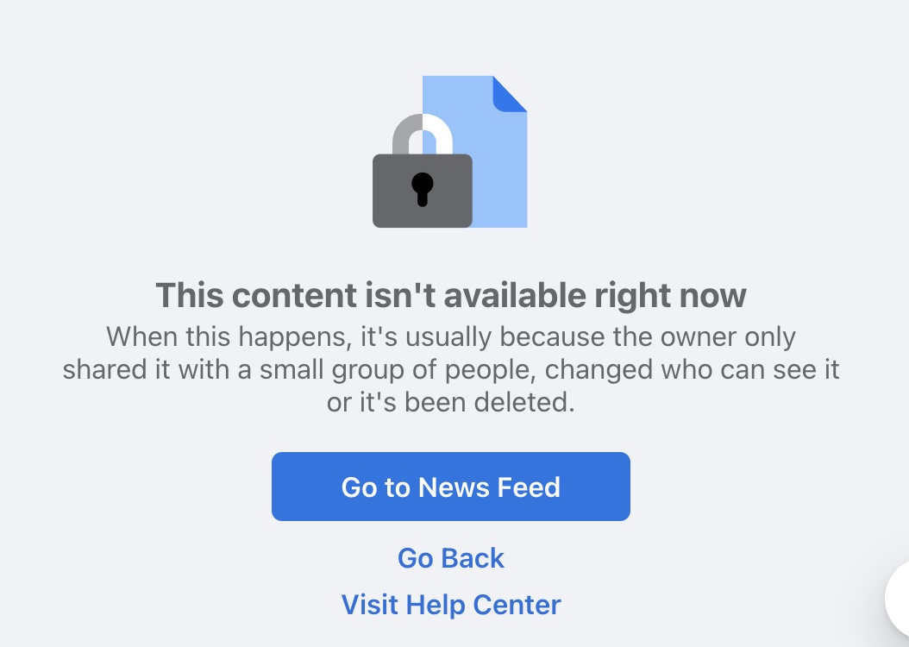The width and height of the screenshot is (909, 647).
Task: Click the black keyhole on the padlock
Action: click(422, 189)
